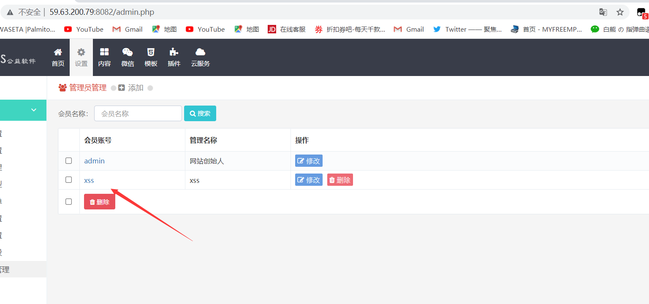Open the 在线客服 JD bookmark
Screen dimensions: 649x304
(x=287, y=29)
